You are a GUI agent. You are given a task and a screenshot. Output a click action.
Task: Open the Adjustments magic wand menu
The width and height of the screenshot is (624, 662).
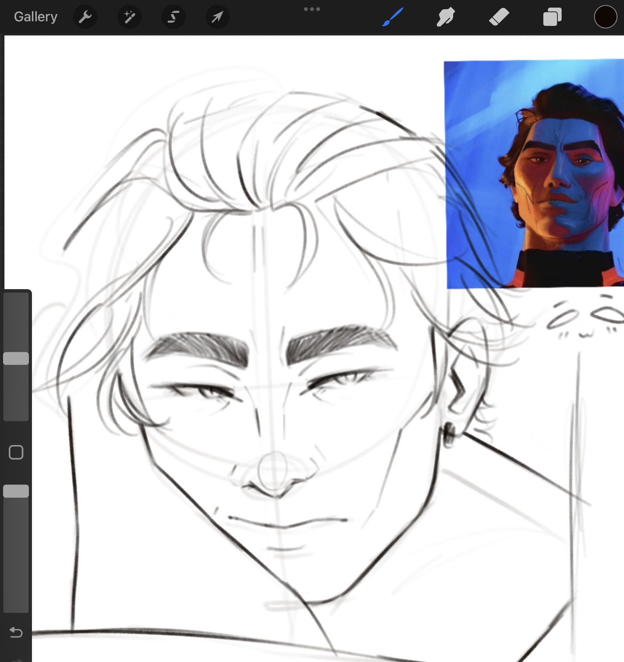tap(129, 17)
